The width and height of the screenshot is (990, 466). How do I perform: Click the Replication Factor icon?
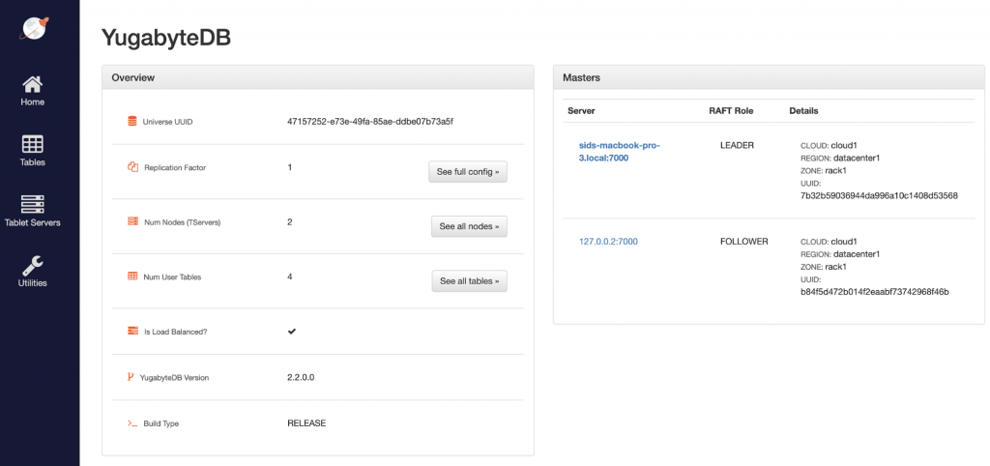(132, 167)
